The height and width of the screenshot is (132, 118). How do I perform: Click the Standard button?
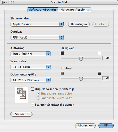22,114
